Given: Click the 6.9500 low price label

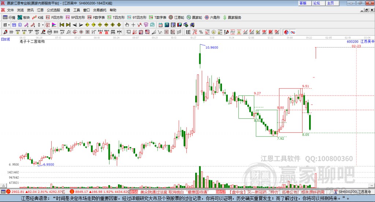Looking at the screenshot, I should pos(49,165).
